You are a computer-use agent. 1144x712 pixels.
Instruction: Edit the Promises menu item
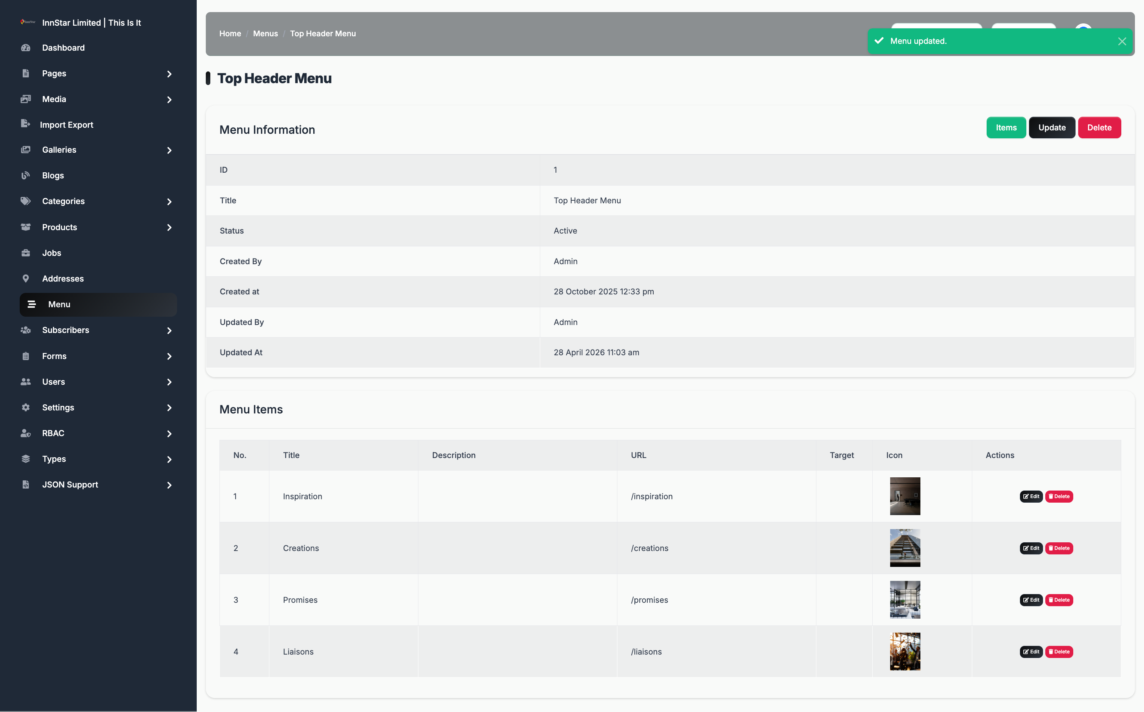click(x=1031, y=600)
